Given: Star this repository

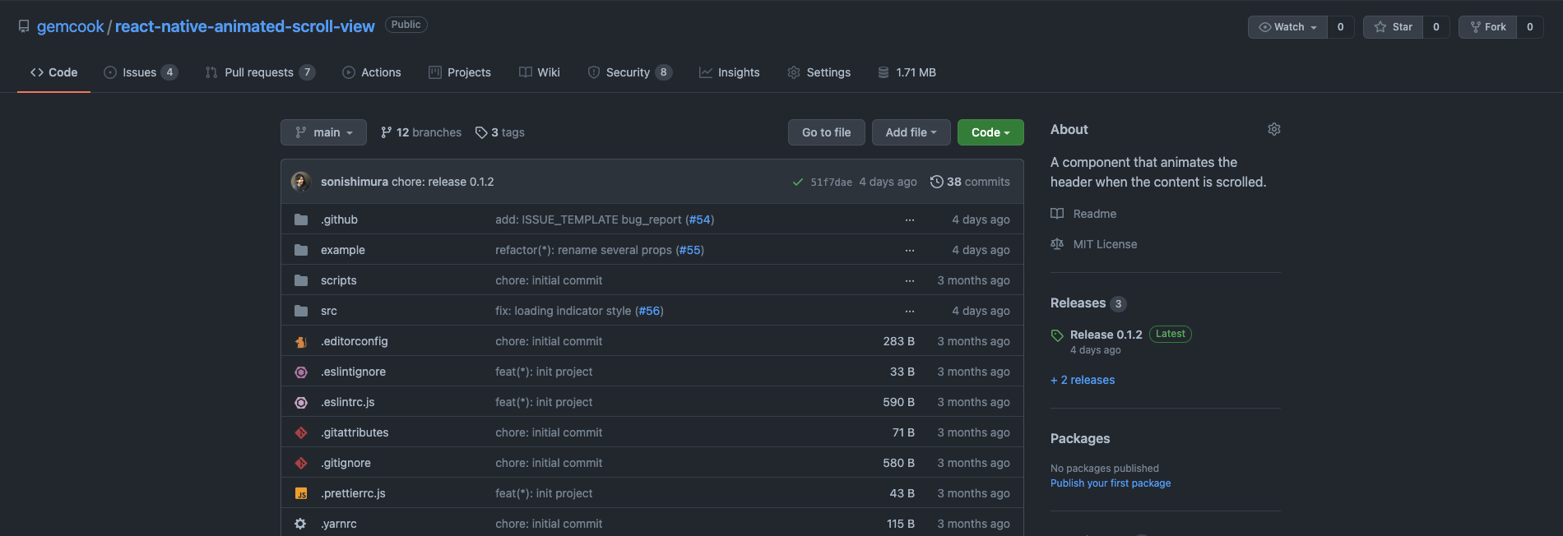Looking at the screenshot, I should click(x=1393, y=27).
